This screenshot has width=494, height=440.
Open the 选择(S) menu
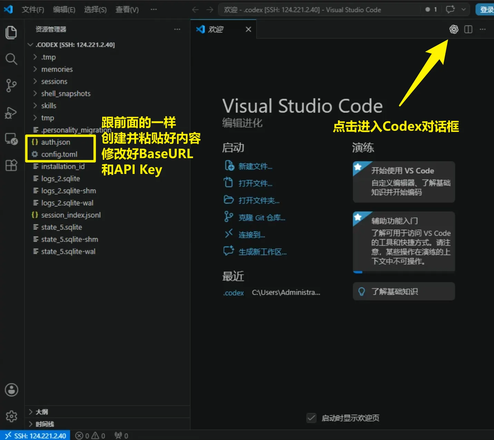click(x=95, y=10)
